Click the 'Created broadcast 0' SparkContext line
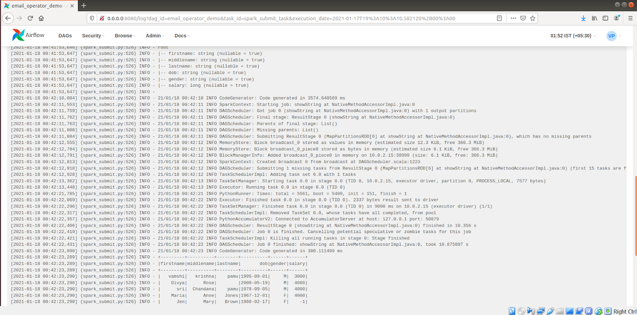637x315 pixels. click(215, 162)
